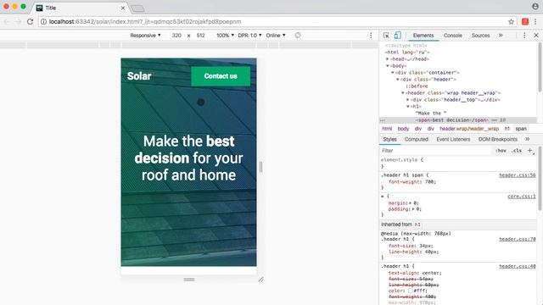543x305 pixels.
Task: Select the Event Listeners tab
Action: click(453, 139)
